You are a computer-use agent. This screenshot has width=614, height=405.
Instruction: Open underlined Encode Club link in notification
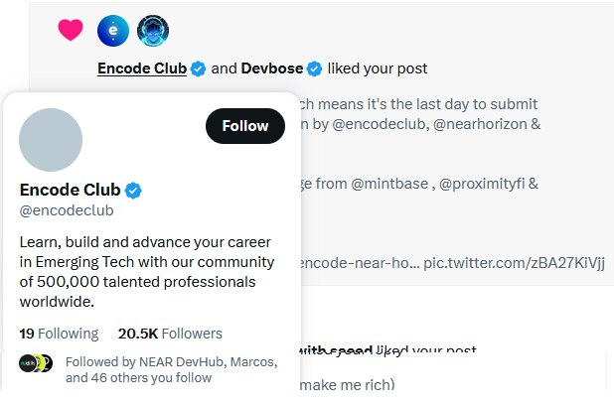tap(142, 68)
